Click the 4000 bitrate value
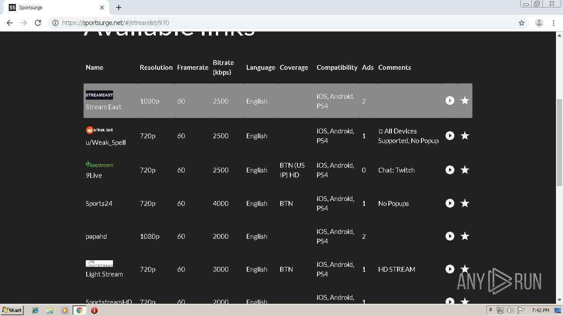The width and height of the screenshot is (563, 316). (x=221, y=203)
